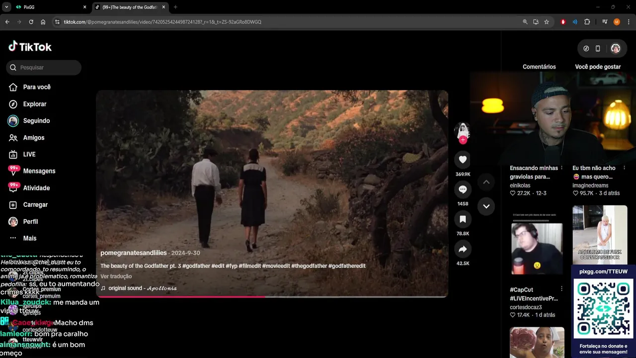
Task: Open the MC de funk recommended thumbnail
Action: click(x=599, y=234)
